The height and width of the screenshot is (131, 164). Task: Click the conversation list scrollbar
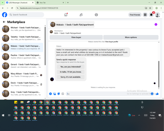coord(45,46)
